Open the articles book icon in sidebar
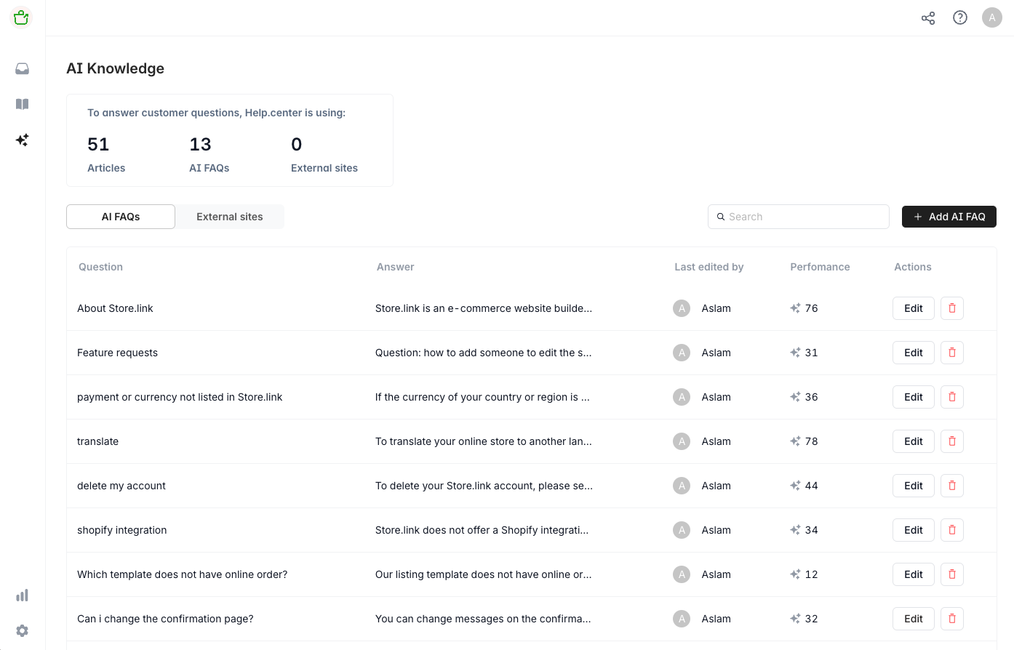The height and width of the screenshot is (650, 1014). point(23,104)
